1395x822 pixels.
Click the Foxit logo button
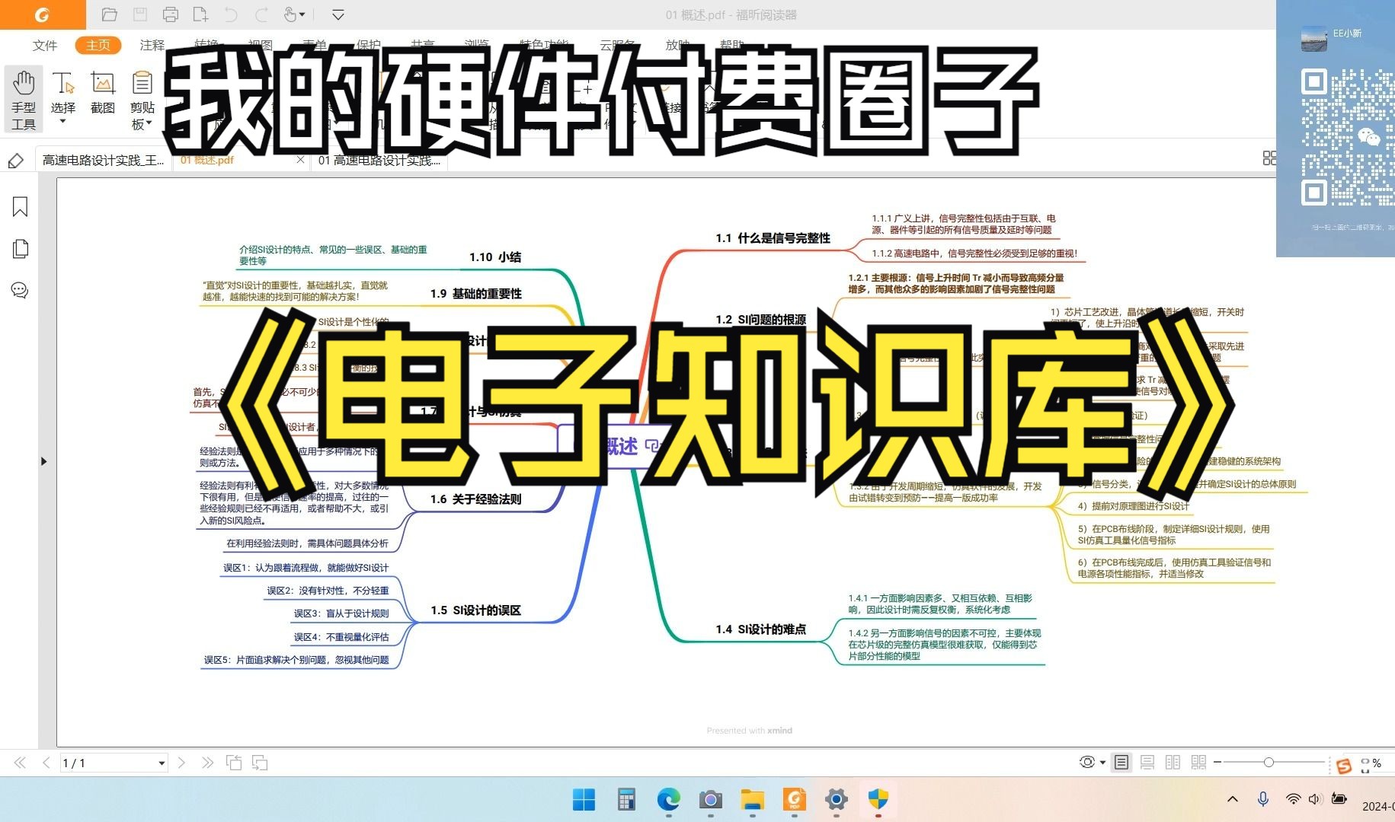tap(42, 14)
